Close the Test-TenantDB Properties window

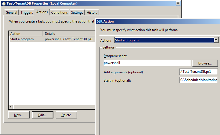178,3
